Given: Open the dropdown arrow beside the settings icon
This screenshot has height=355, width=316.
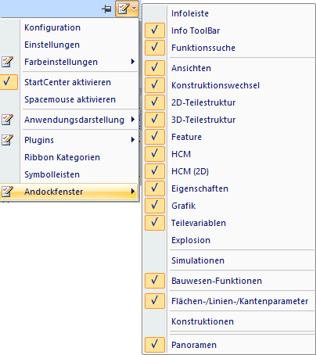Looking at the screenshot, I should (x=134, y=9).
